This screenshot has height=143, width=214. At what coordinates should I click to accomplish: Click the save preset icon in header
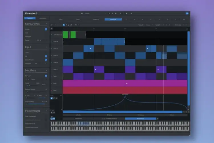pos(116,13)
